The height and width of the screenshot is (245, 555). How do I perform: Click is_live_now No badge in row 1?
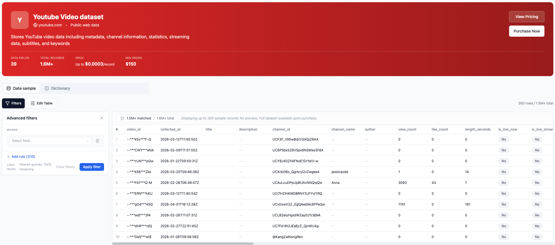click(504, 139)
